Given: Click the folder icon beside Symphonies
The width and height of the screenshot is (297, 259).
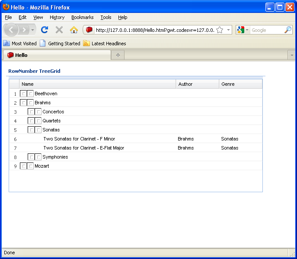Looking at the screenshot, I should click(x=38, y=157).
